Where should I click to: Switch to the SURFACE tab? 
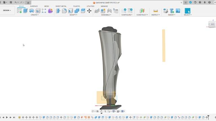34,6
